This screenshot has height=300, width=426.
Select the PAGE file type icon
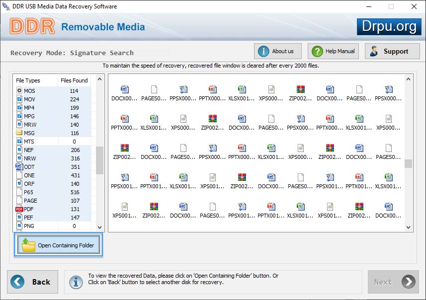(19, 200)
